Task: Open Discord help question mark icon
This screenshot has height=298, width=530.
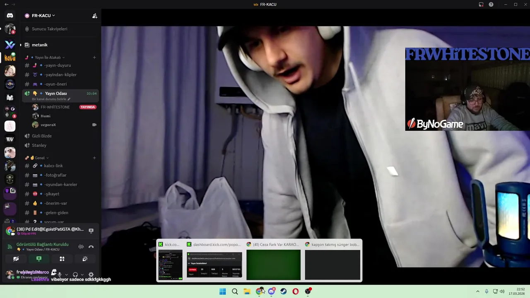Action: pos(491,5)
